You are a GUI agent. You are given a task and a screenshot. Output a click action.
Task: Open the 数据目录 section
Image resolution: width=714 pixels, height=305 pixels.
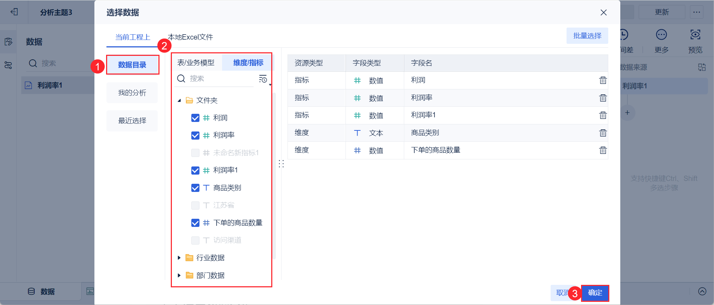132,65
